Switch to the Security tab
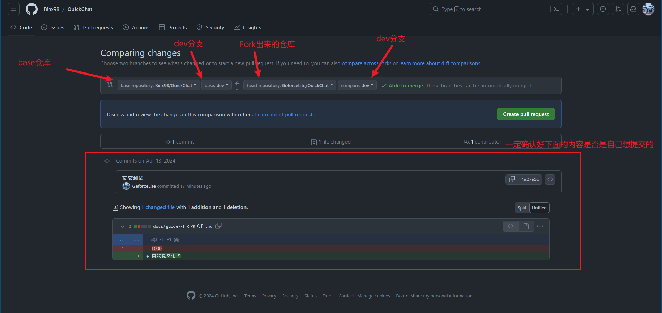Viewport: 662px width, 313px height. click(x=210, y=27)
